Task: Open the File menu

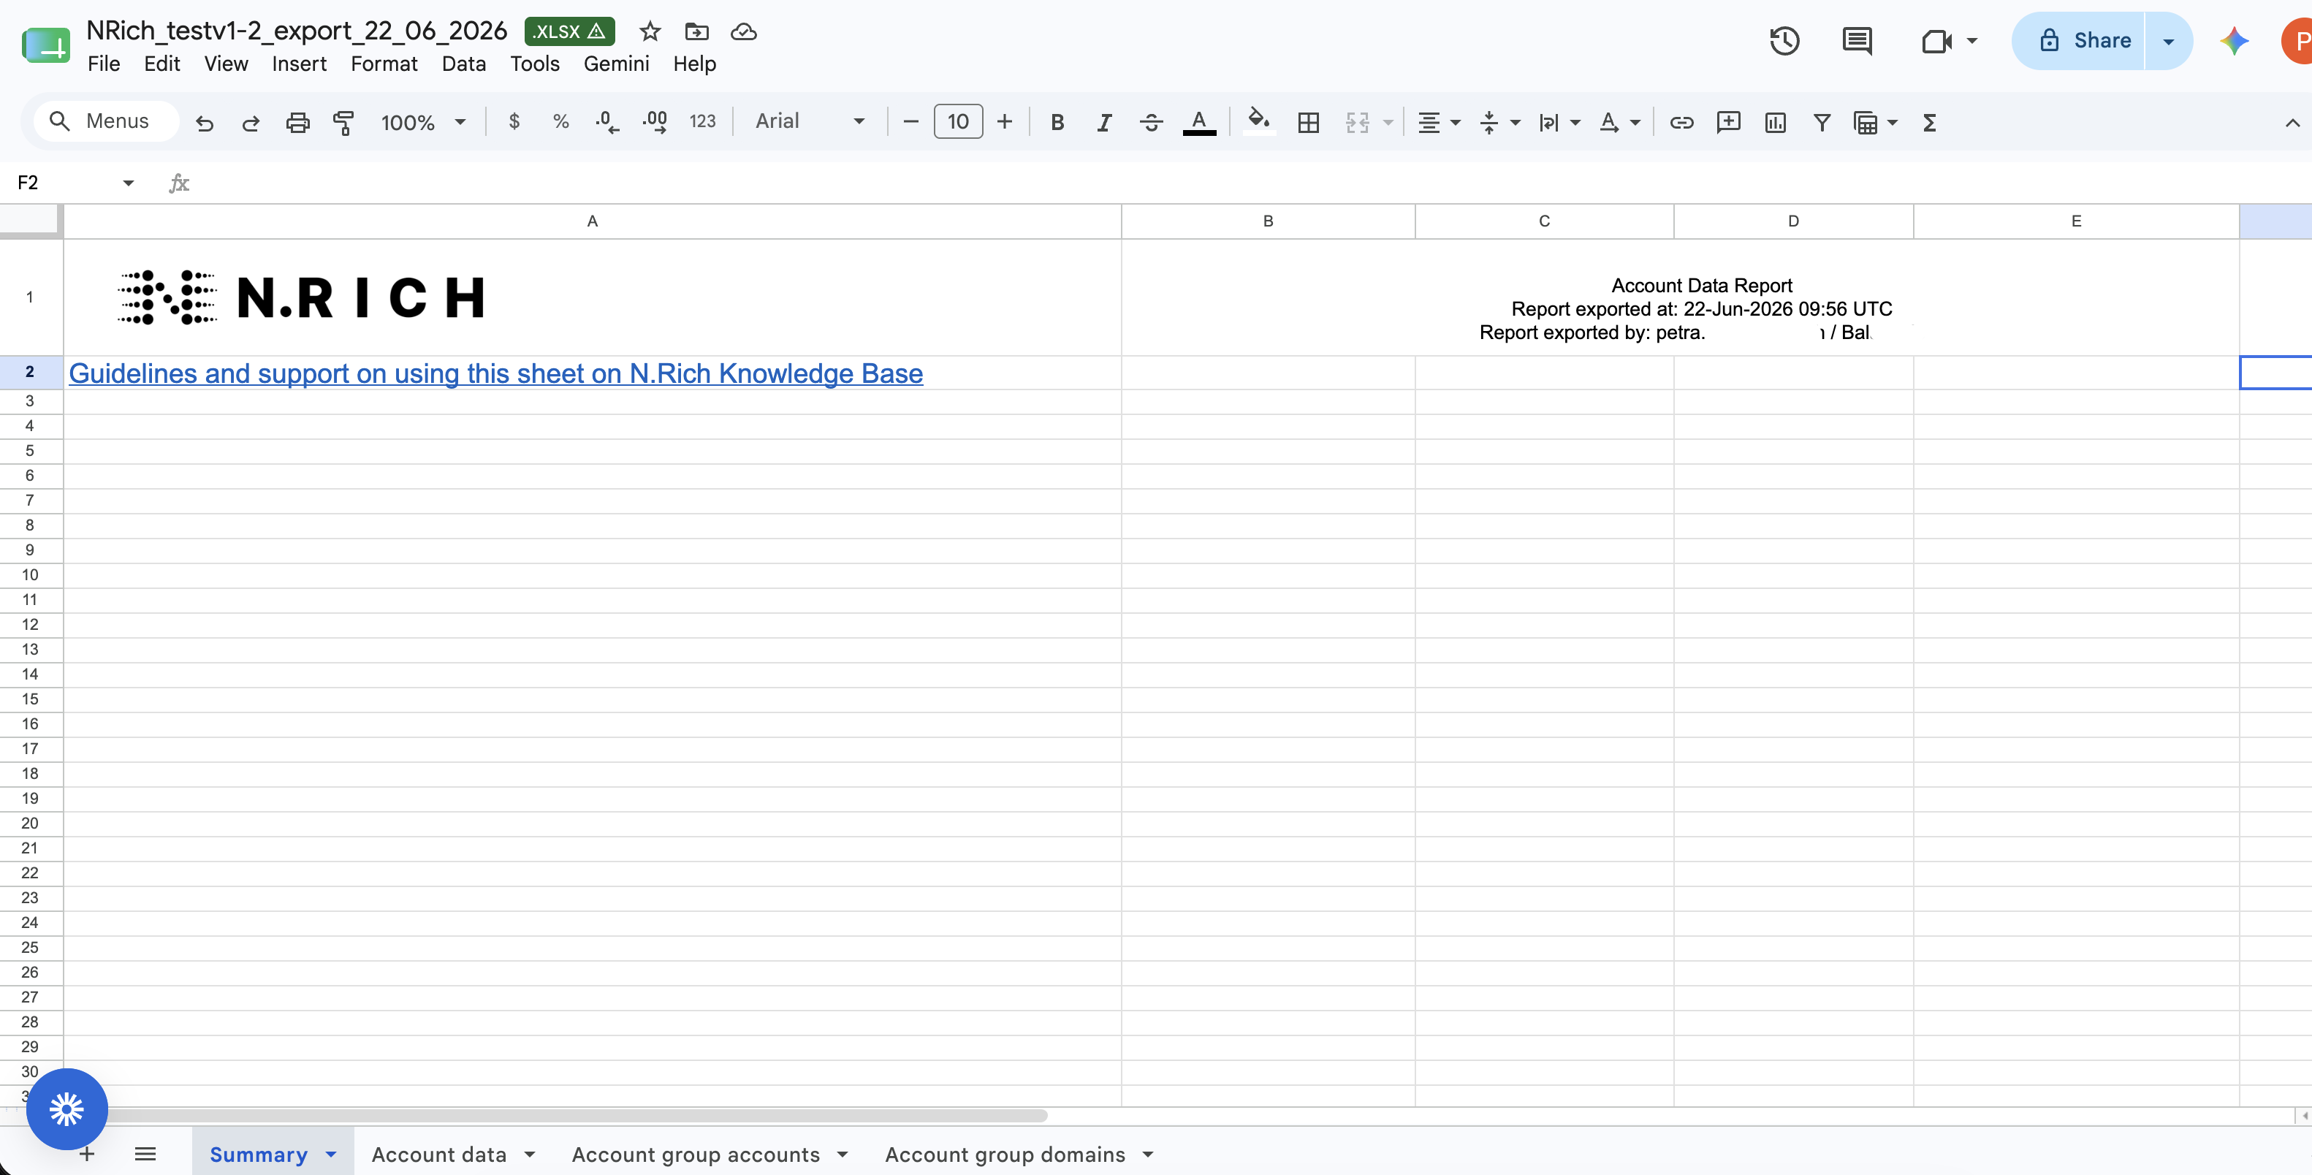Action: [103, 64]
